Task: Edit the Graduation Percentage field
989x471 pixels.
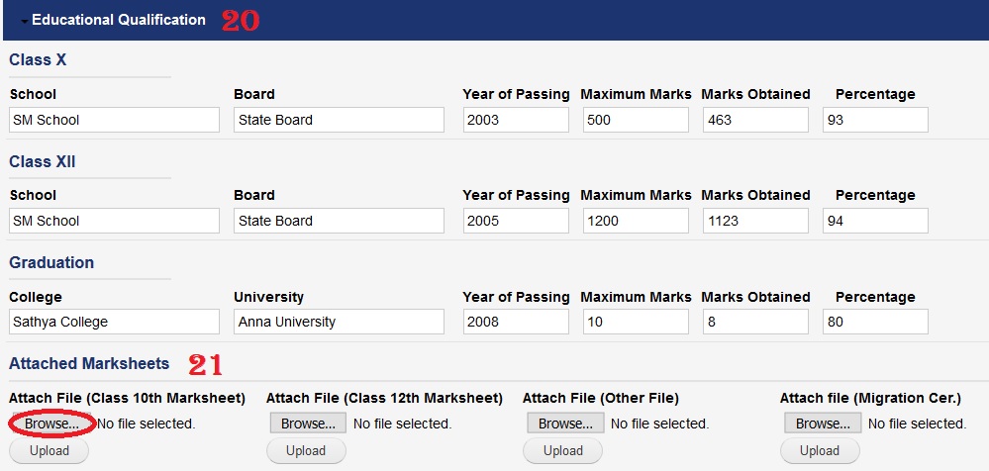Action: [x=875, y=322]
